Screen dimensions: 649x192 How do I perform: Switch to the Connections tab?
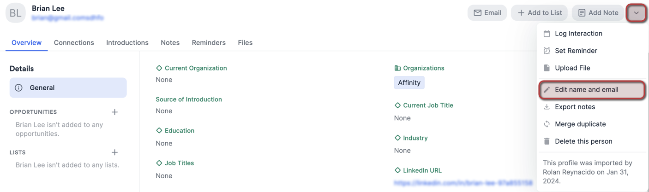point(74,43)
